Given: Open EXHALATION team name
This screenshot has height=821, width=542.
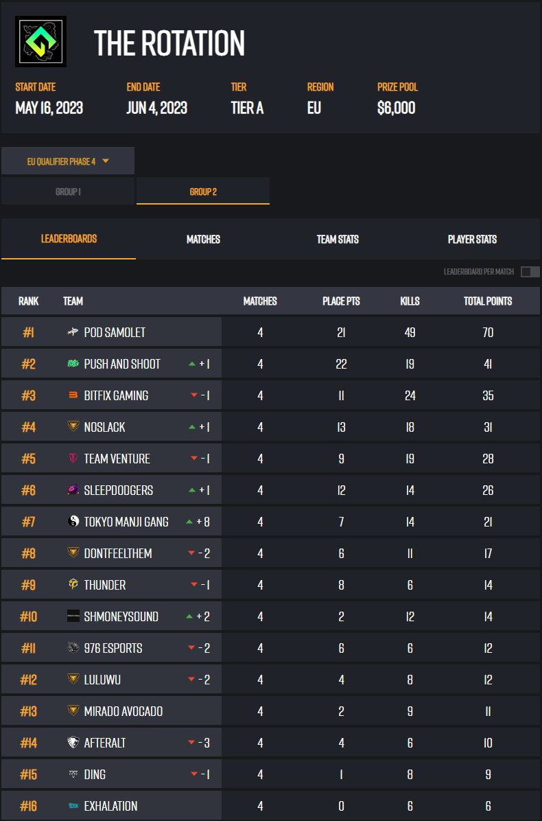Looking at the screenshot, I should point(111,806).
